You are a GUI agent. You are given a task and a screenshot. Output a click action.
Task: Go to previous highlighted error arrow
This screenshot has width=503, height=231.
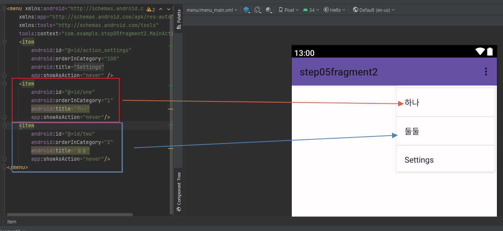[161, 9]
